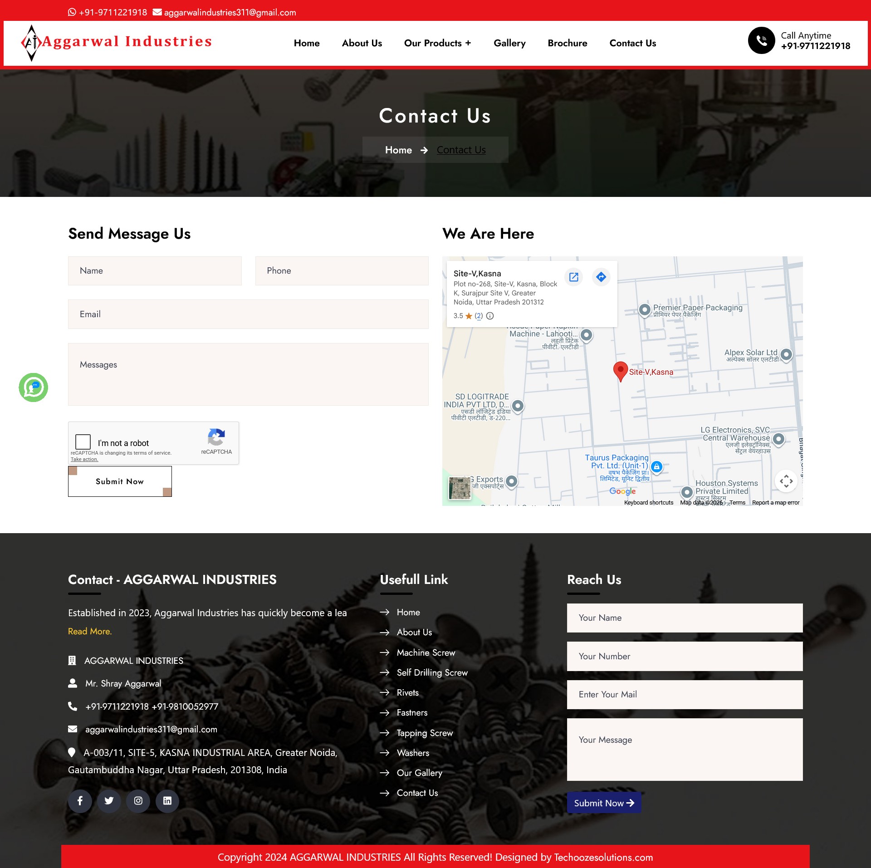Open the LinkedIn social icon in footer
The image size is (871, 868).
(167, 801)
